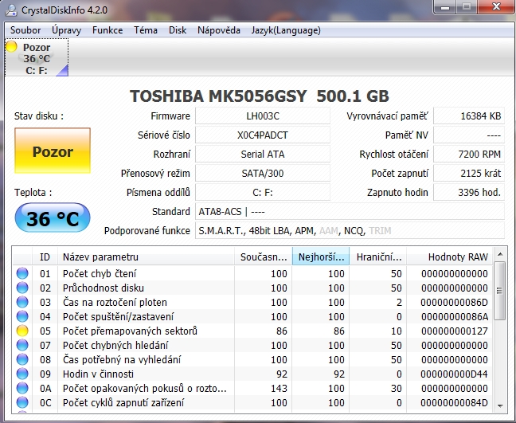Image resolution: width=516 pixels, height=423 pixels.
Task: Click the SMART table scrollbar thumb
Action: tap(500, 291)
